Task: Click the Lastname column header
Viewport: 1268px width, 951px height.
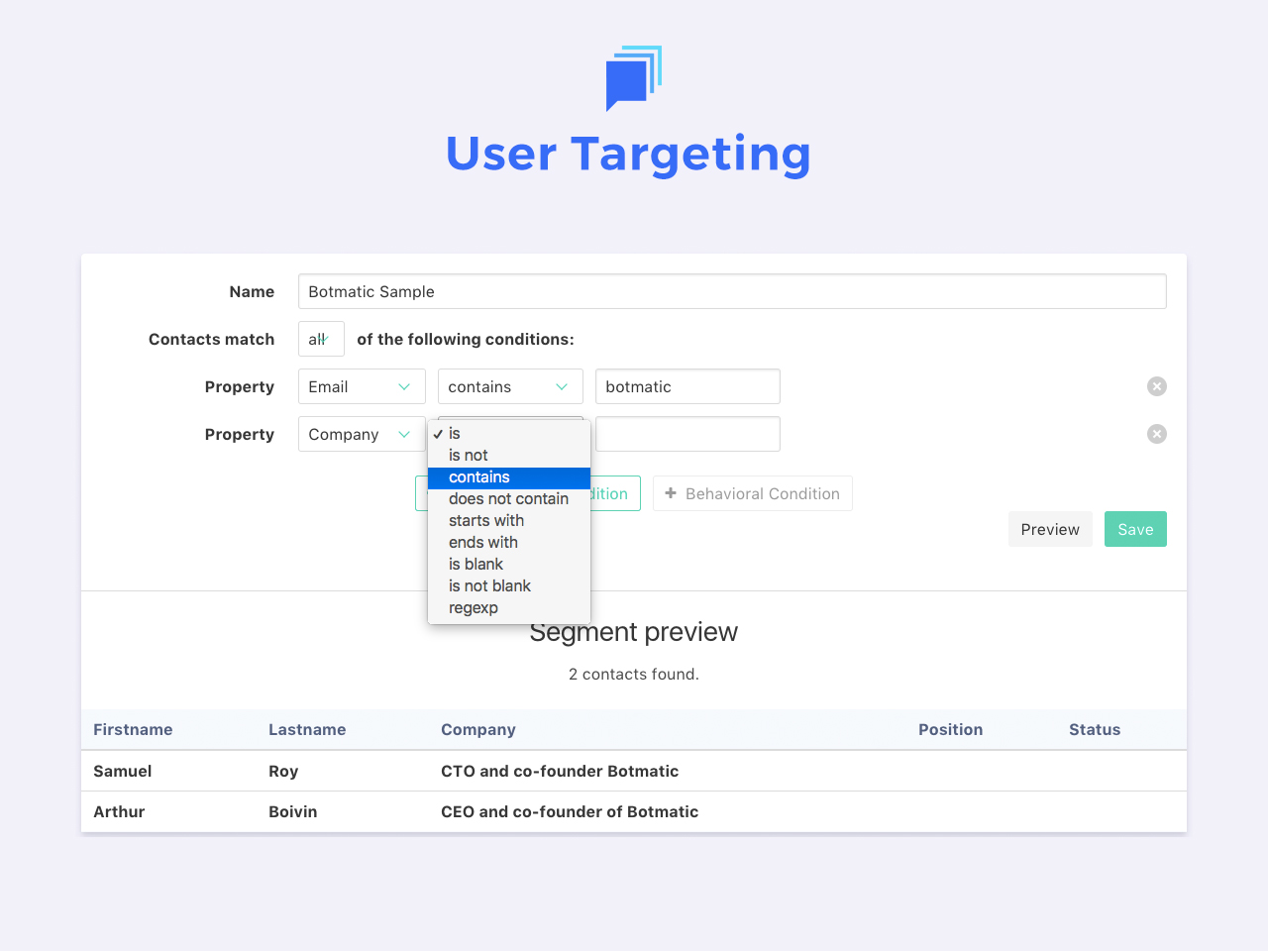Action: [x=307, y=729]
